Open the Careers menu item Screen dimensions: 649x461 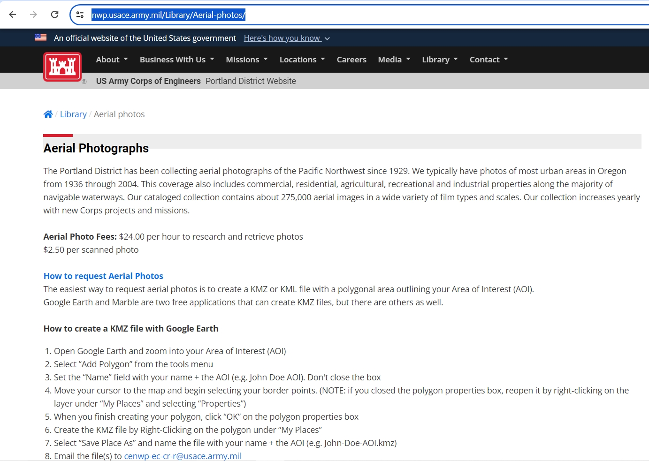coord(351,60)
